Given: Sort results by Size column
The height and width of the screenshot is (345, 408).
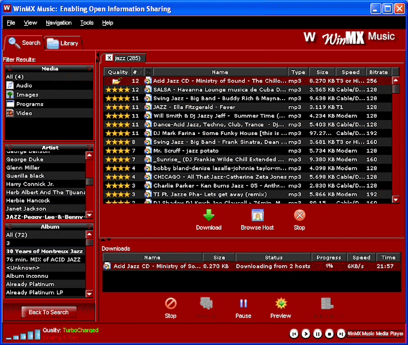Looking at the screenshot, I should pos(322,72).
